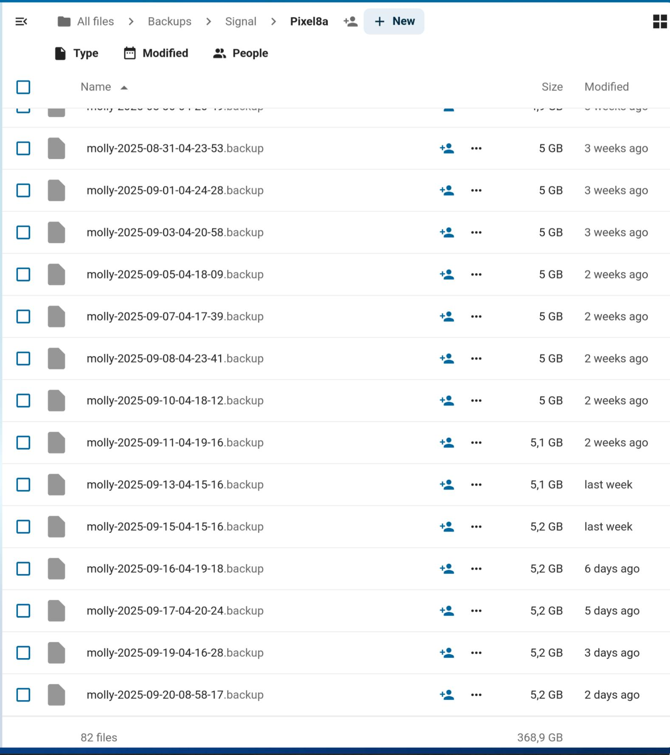The image size is (670, 755).
Task: Open the Modified filter dropdown
Action: click(x=156, y=54)
